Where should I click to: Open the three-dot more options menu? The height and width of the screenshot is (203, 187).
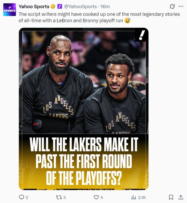(181, 6)
